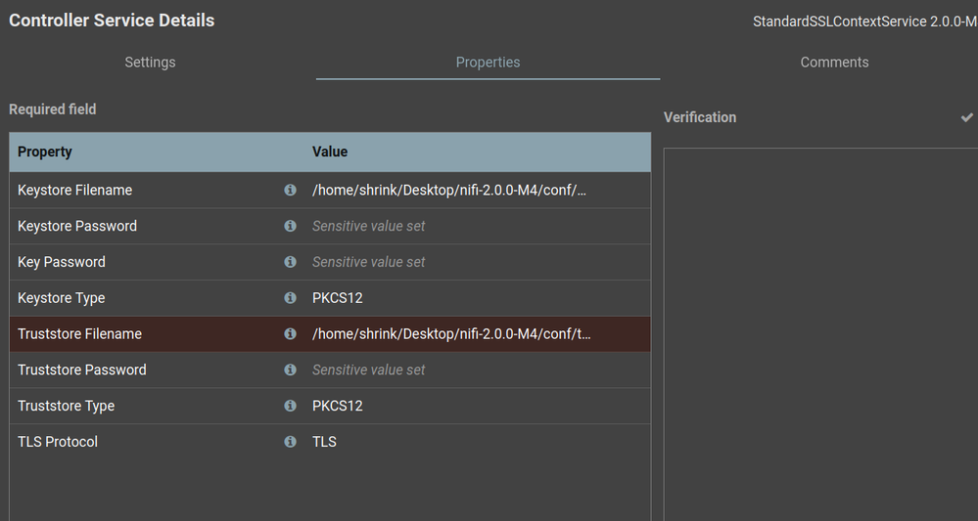Edit the Keystore Filename path value

pyautogui.click(x=449, y=190)
